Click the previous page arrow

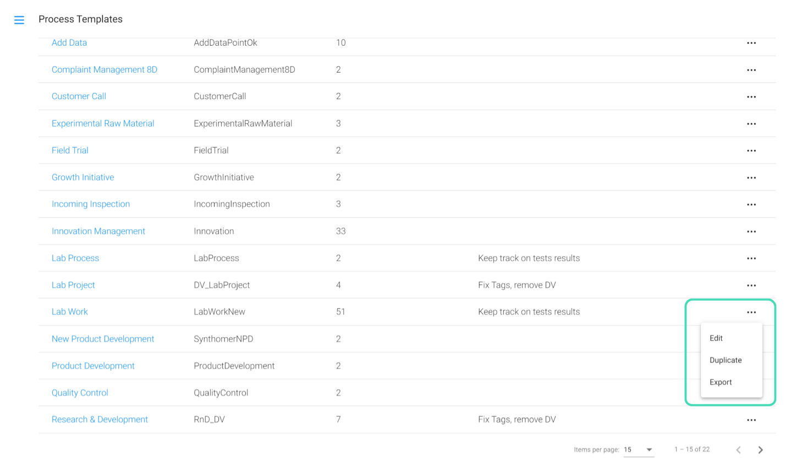point(739,450)
